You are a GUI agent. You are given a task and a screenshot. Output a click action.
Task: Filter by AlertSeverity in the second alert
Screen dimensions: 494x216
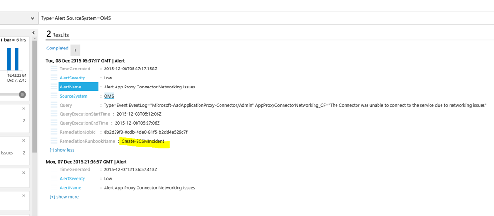point(72,179)
